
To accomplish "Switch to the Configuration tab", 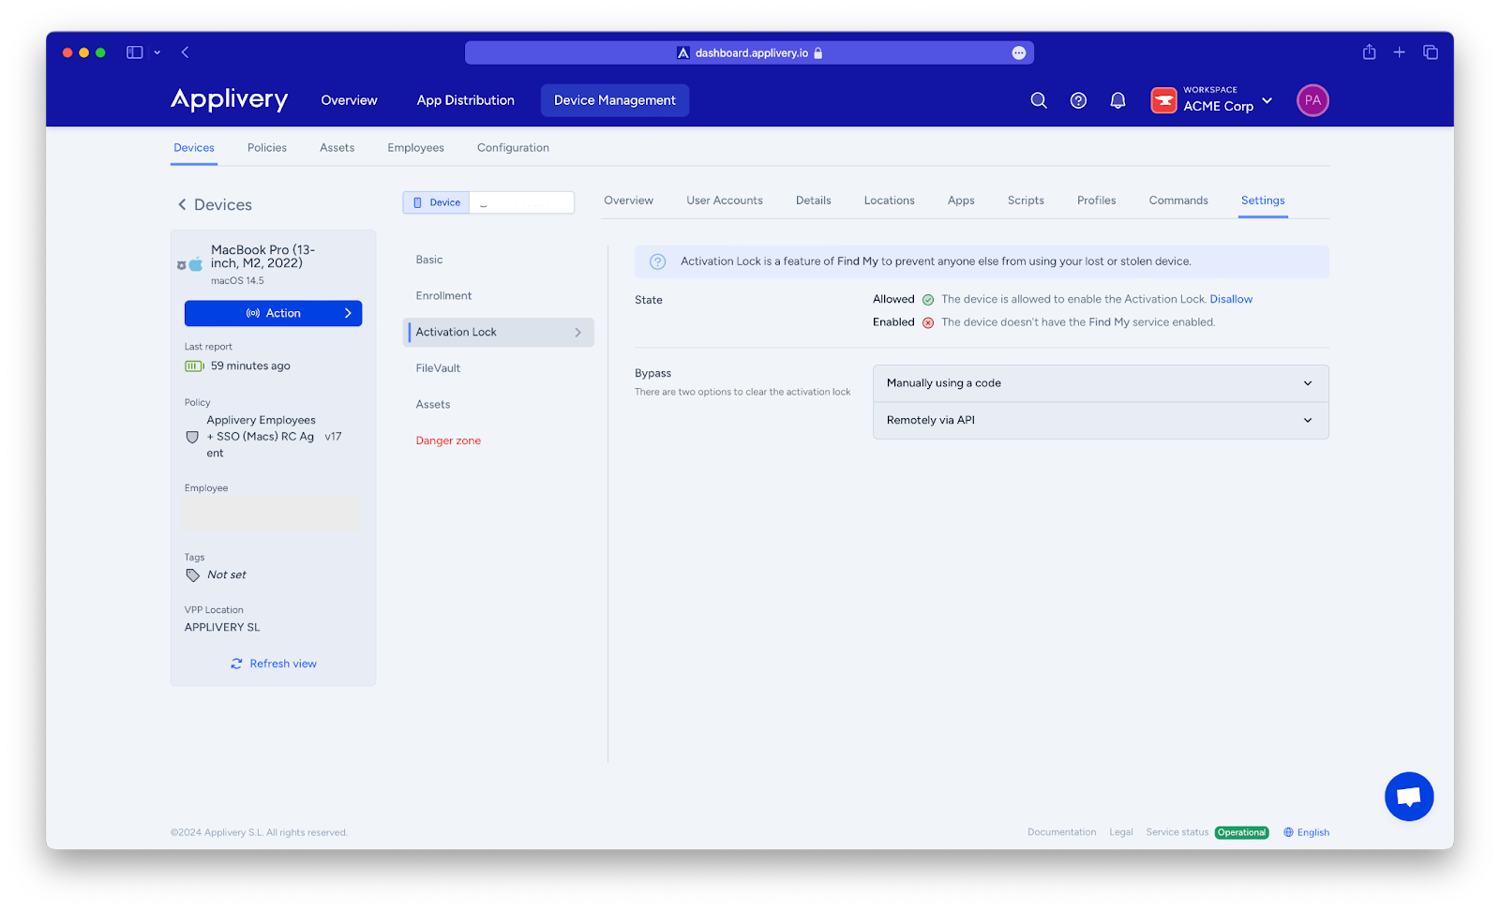I will click(x=513, y=148).
